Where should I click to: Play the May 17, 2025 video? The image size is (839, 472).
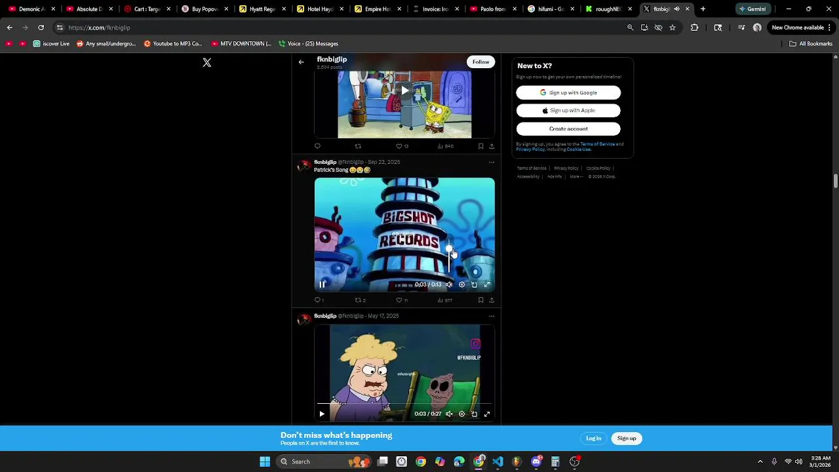(322, 414)
